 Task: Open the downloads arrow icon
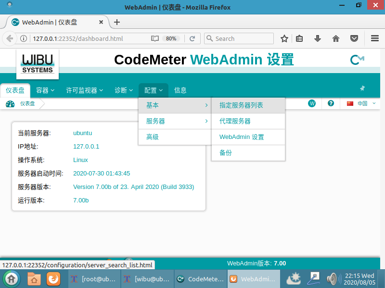(318, 38)
